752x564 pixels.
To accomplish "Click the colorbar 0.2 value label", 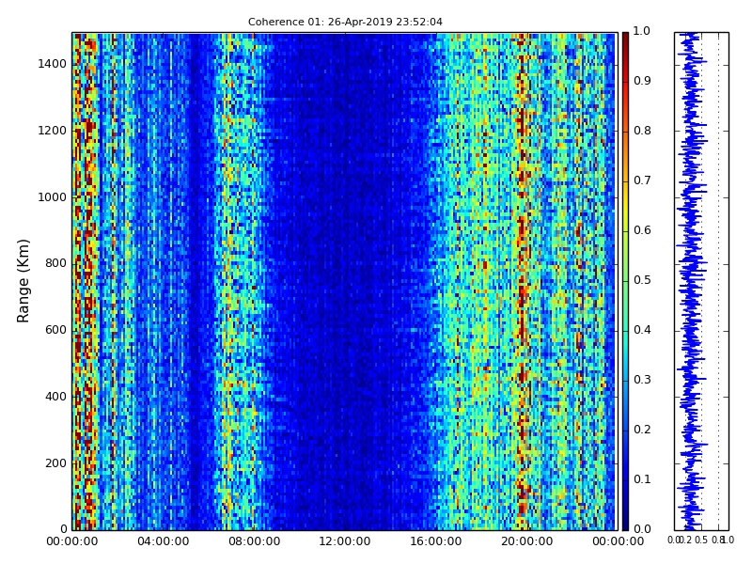I will pos(642,430).
